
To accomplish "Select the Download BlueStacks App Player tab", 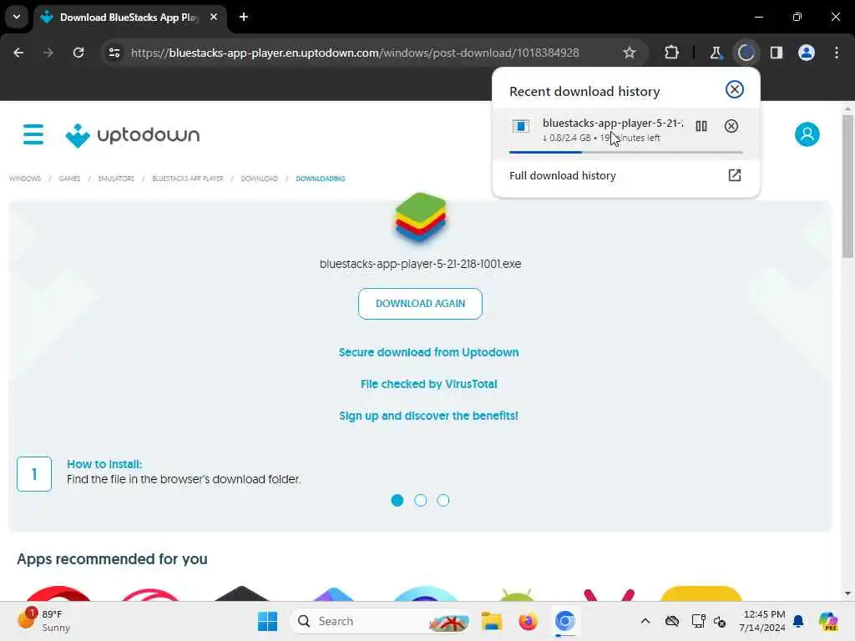I will [x=129, y=18].
